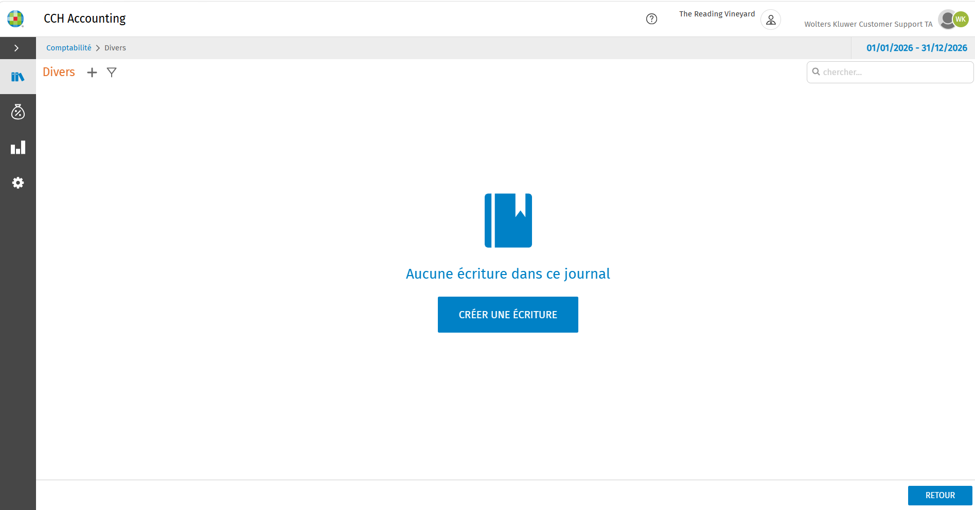Click the Divers breadcrumb item

pos(115,48)
